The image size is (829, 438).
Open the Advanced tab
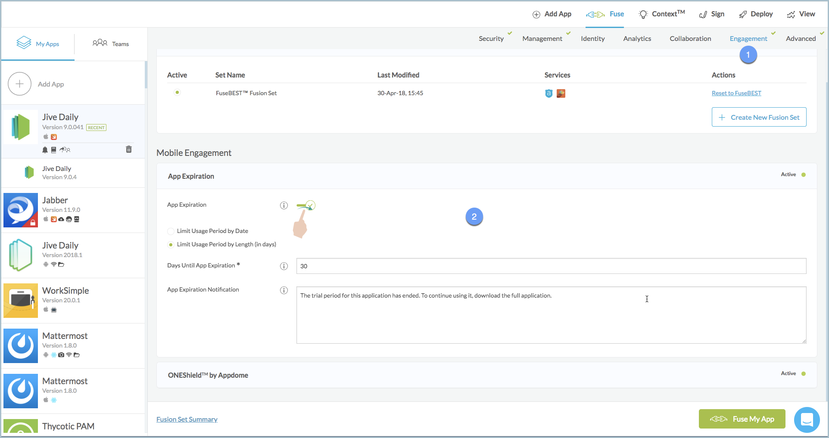pyautogui.click(x=801, y=39)
